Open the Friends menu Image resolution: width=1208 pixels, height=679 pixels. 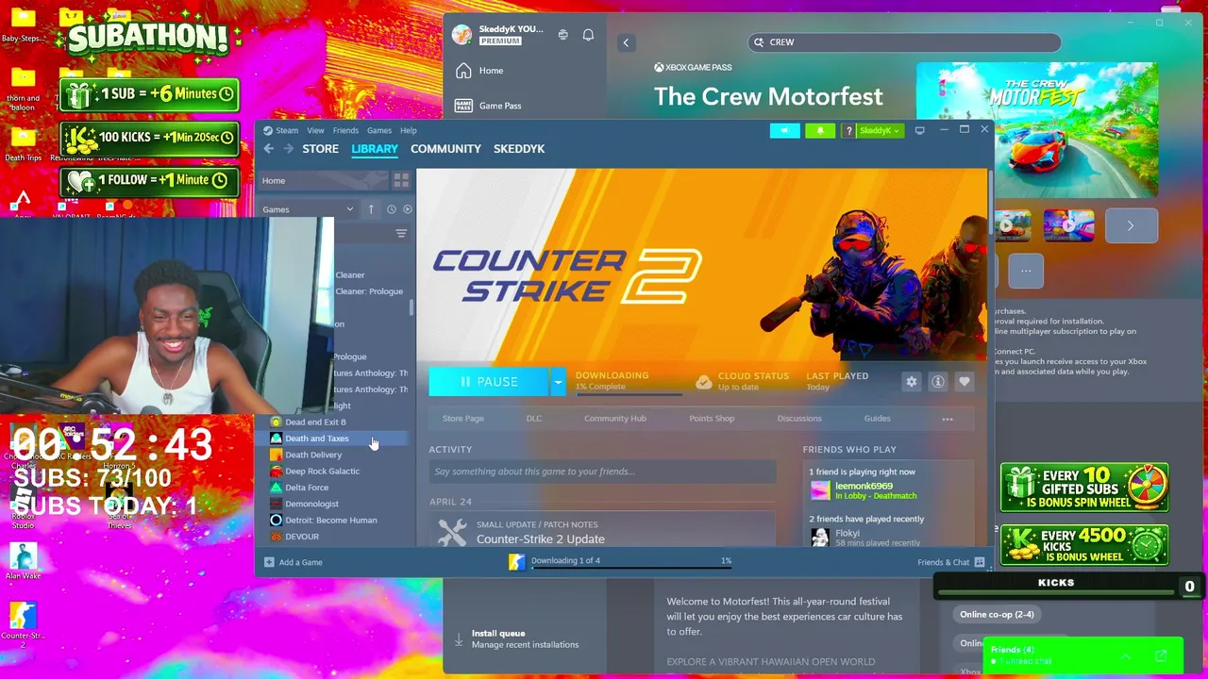345,130
